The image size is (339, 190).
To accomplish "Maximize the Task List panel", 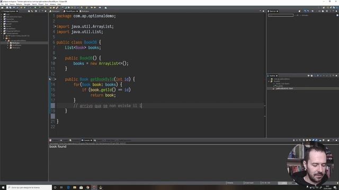I will (336, 11).
